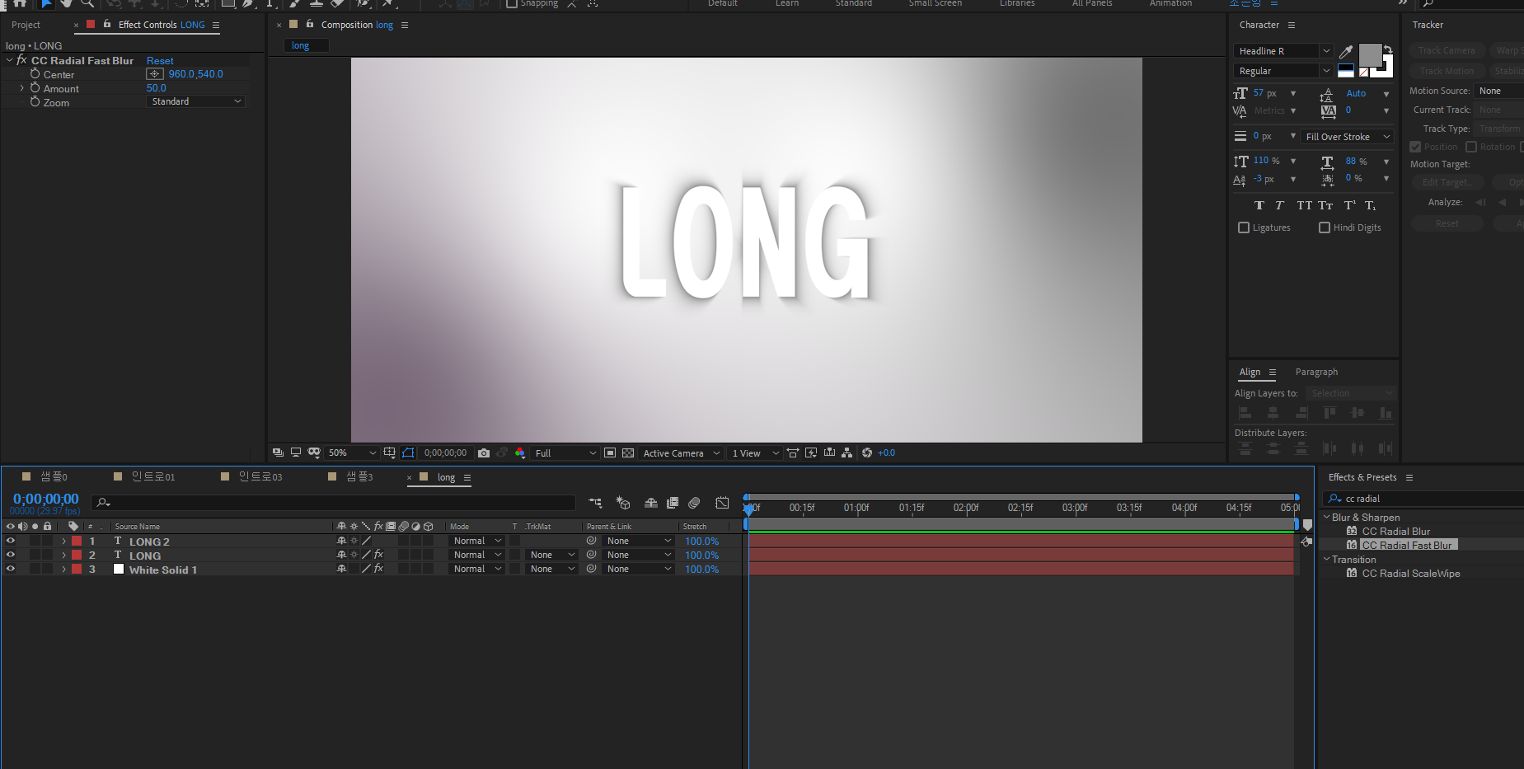1524x769 pixels.
Task: Open the 1 View layout dropdown
Action: pos(755,453)
